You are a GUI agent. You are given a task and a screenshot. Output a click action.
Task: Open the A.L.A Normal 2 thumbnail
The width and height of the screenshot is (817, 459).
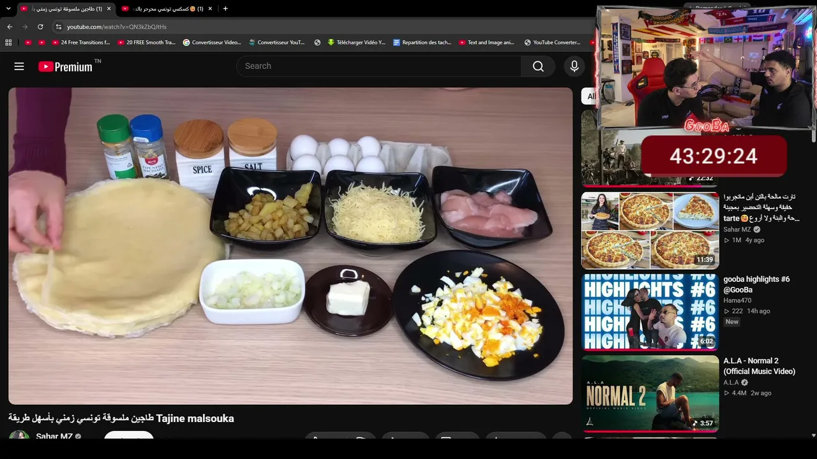(x=650, y=393)
